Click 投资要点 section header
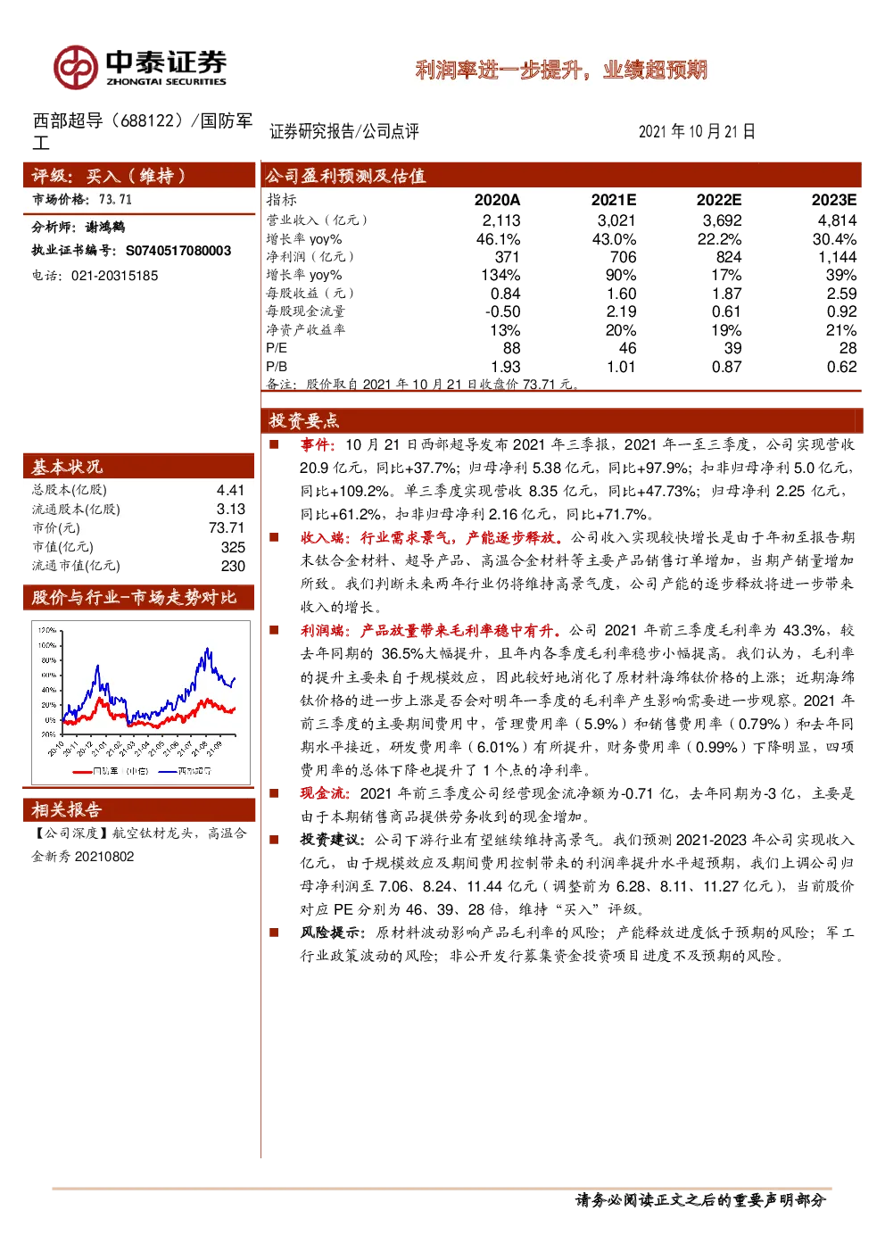The height and width of the screenshot is (1252, 885). click(x=563, y=420)
